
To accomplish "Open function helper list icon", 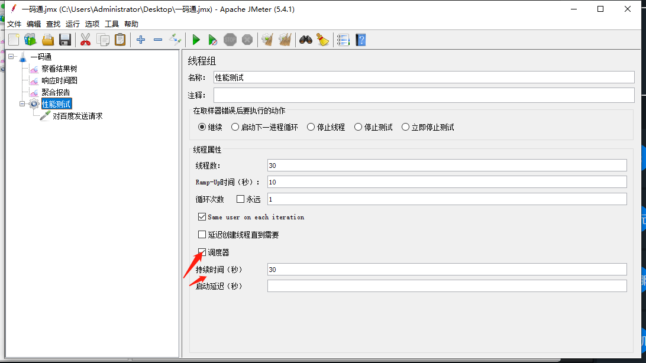I will point(343,40).
